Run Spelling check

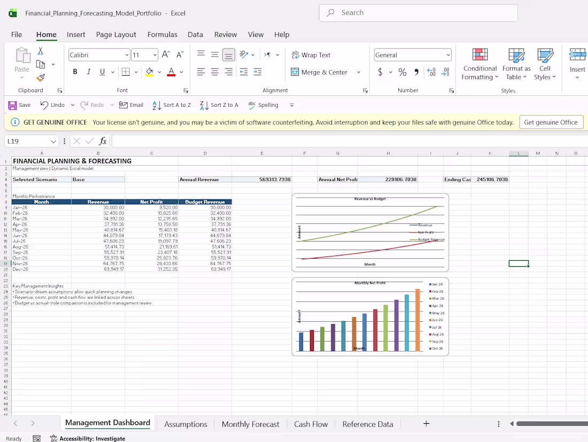tap(263, 105)
